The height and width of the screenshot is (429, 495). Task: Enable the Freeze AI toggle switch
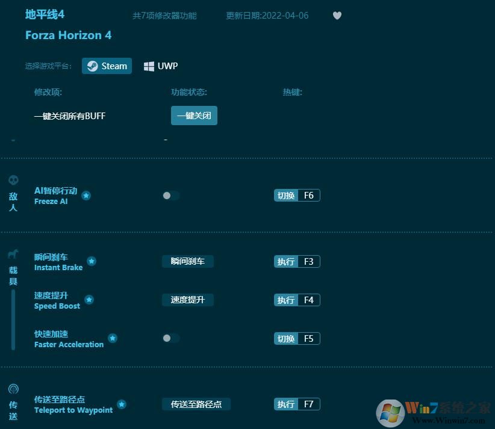(170, 196)
